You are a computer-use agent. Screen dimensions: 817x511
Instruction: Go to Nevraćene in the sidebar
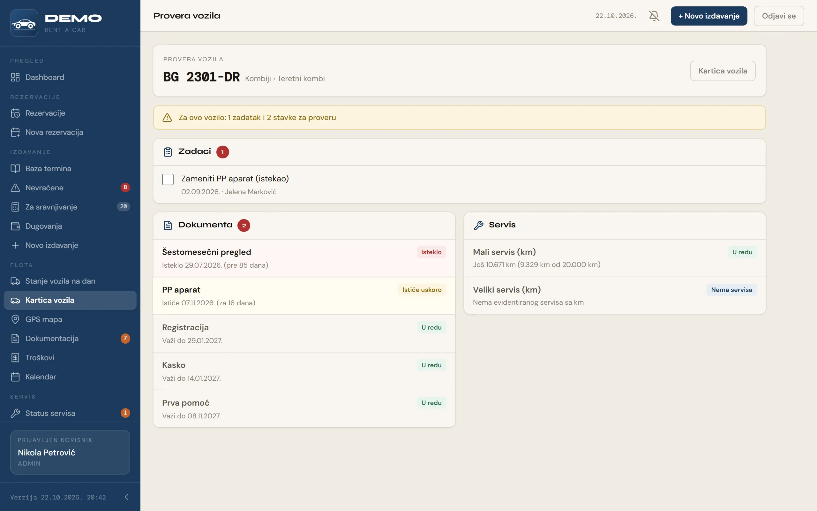tap(70, 187)
